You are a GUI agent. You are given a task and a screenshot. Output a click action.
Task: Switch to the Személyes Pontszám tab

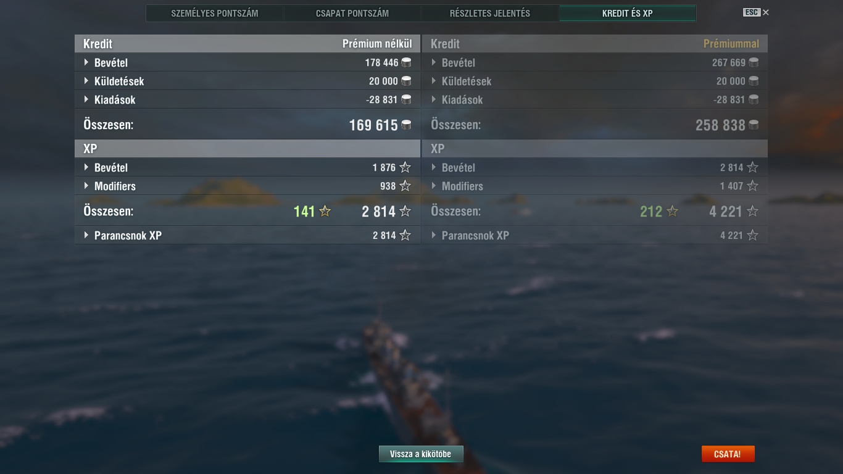click(x=215, y=13)
